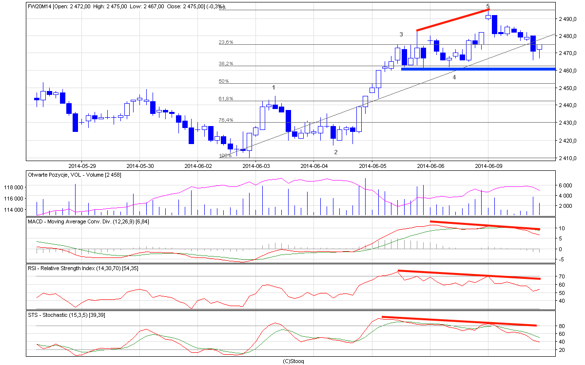This screenshot has width=585, height=365.
Task: Click the Elliott wave label 1
Action: (x=274, y=88)
